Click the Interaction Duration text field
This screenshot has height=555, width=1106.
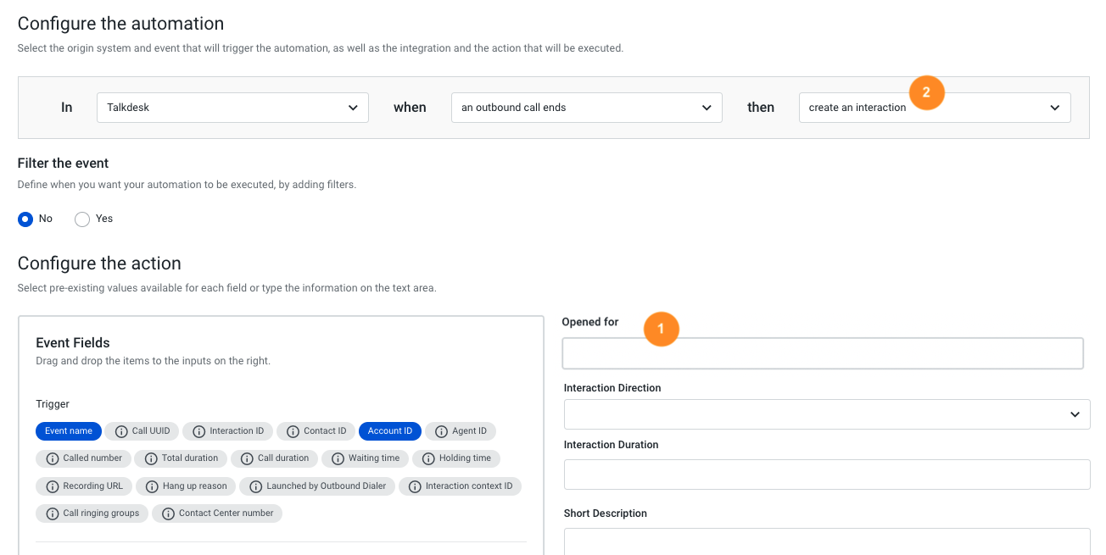pyautogui.click(x=826, y=475)
